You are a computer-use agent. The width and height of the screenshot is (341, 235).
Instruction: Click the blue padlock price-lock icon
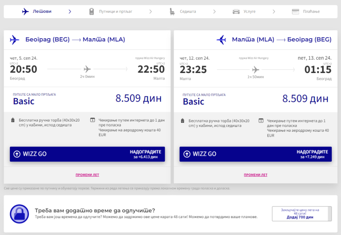20,214
